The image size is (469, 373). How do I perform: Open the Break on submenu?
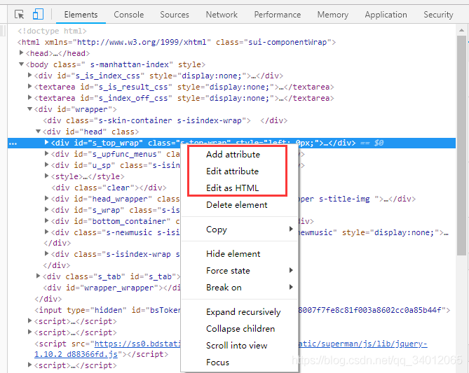(x=239, y=288)
